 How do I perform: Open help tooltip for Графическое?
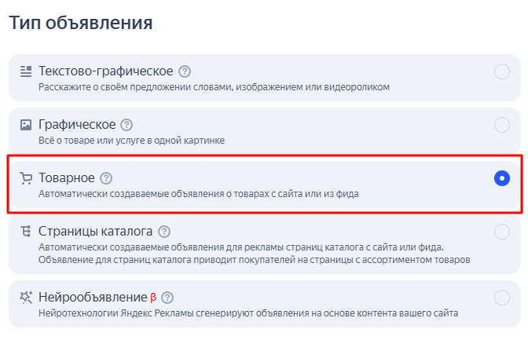126,125
